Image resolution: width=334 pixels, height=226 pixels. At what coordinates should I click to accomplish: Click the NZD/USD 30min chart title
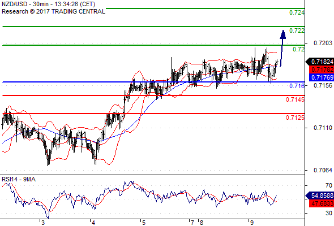[x=48, y=4]
